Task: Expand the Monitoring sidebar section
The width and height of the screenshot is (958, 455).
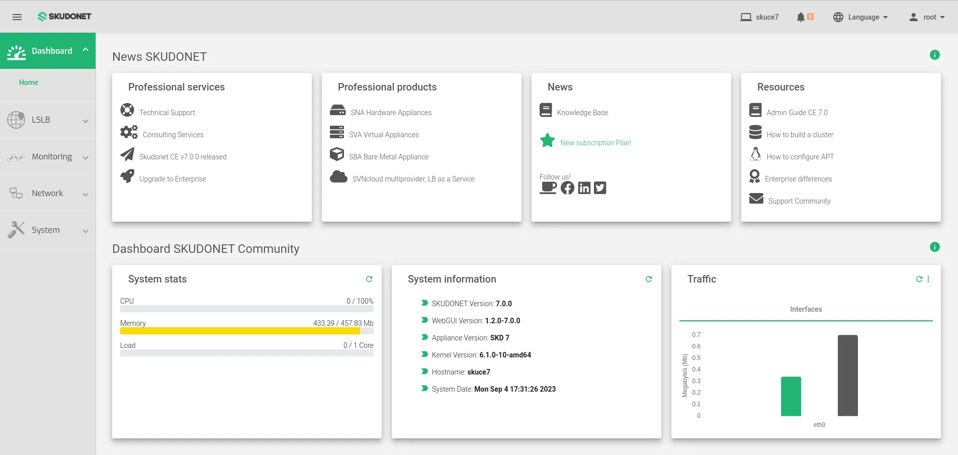Action: pyautogui.click(x=48, y=157)
